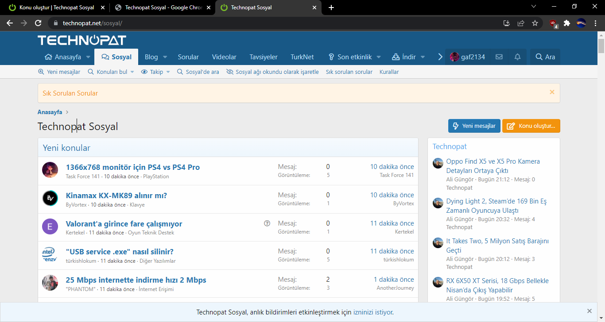
Task: Expand the Blog dropdown arrow
Action: tap(165, 57)
